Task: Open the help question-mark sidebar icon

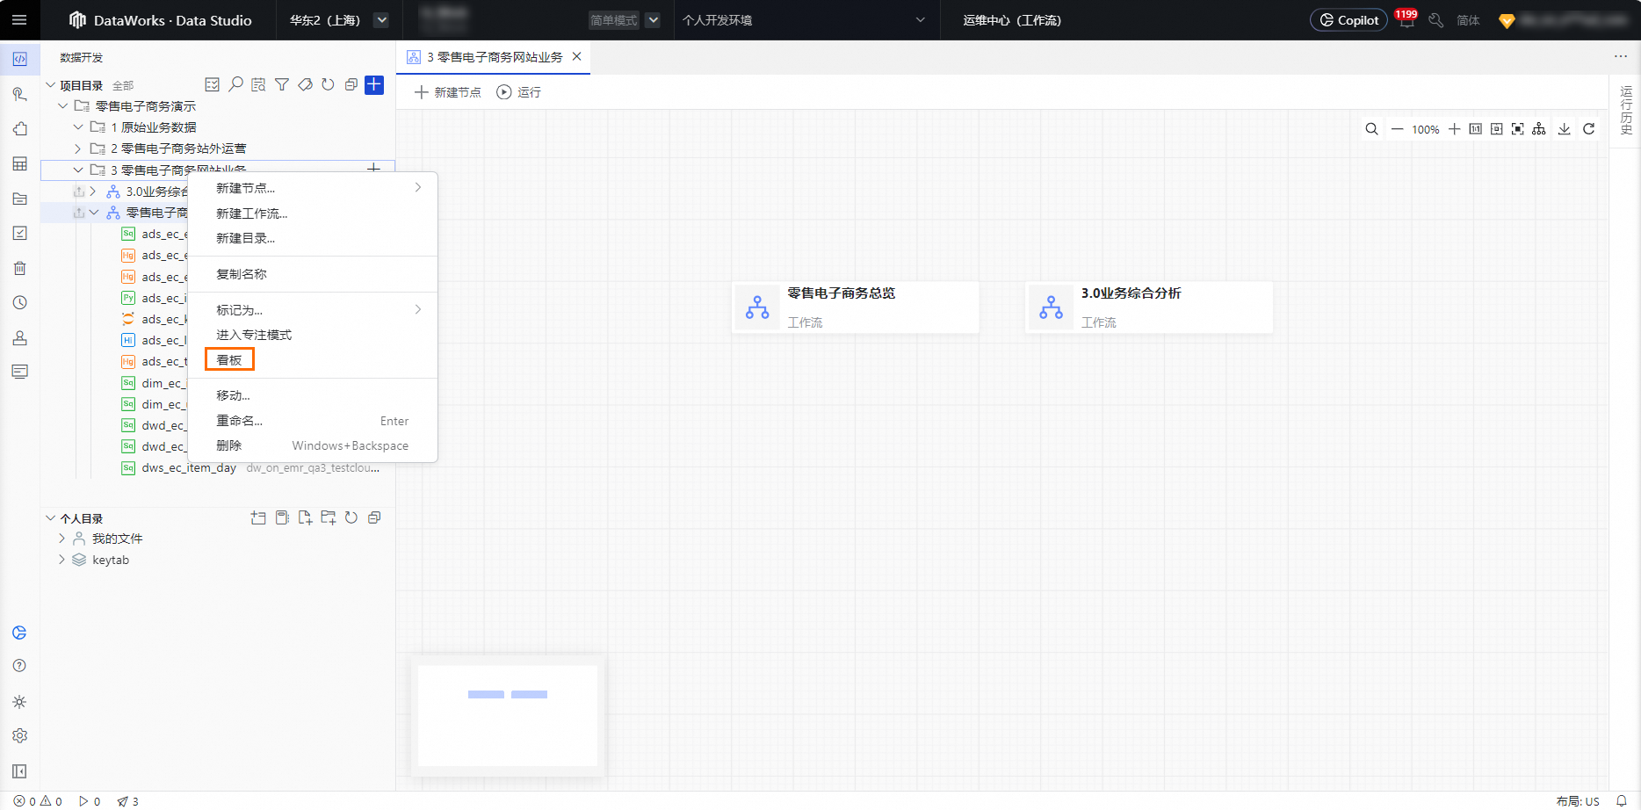Action: click(19, 666)
